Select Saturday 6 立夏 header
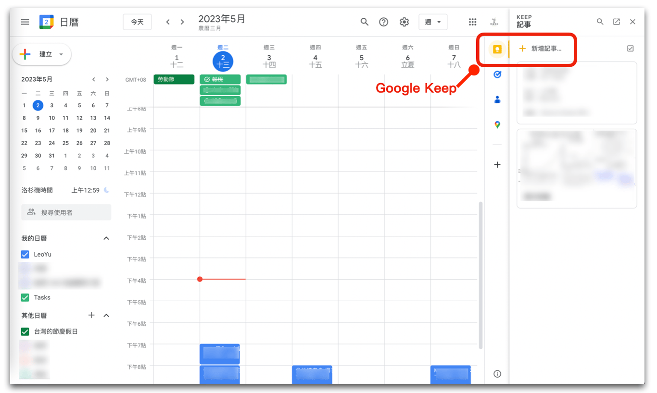The height and width of the screenshot is (393, 657). tap(407, 61)
